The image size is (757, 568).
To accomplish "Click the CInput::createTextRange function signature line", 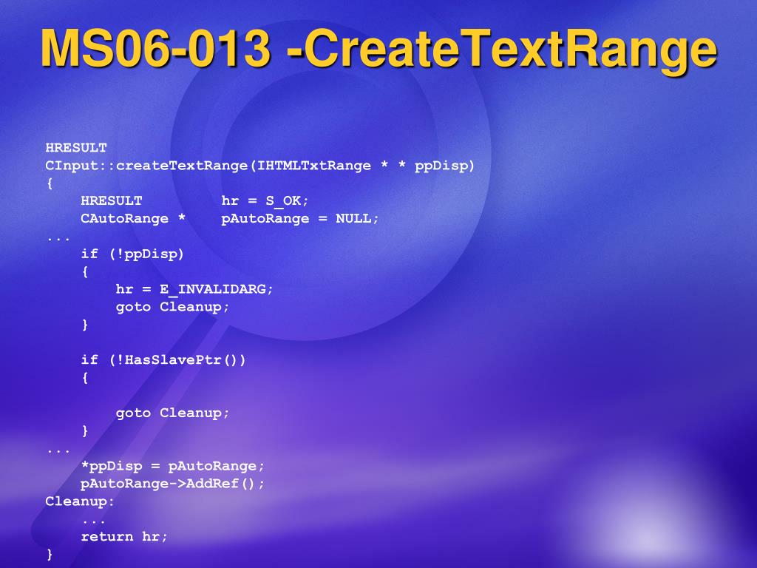I will [260, 166].
